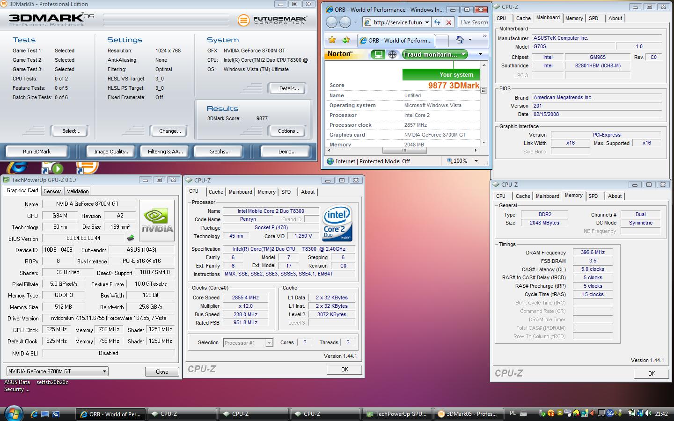The width and height of the screenshot is (674, 421).
Task: Open CPU tab in the Memory CPU-Z window
Action: (x=501, y=196)
